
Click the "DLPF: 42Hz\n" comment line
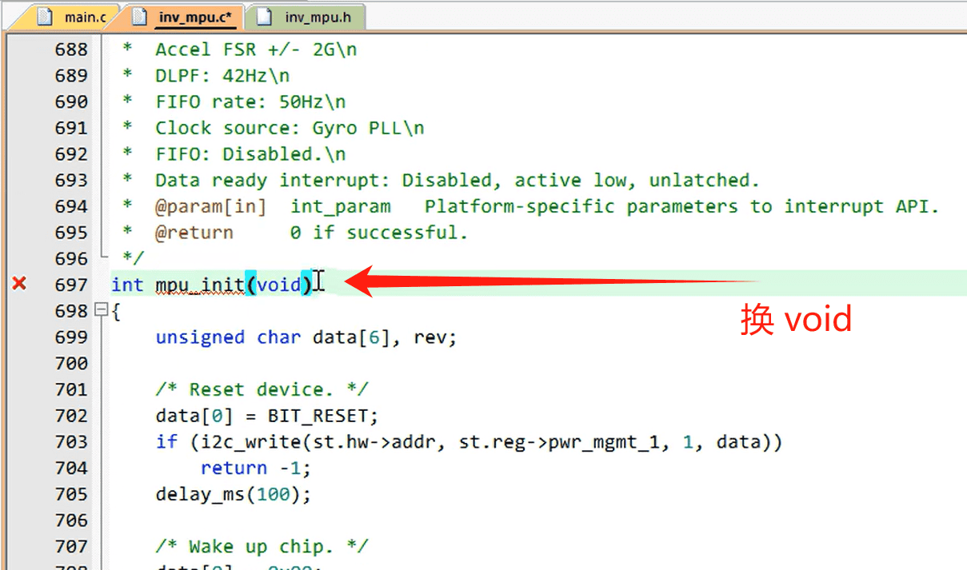click(222, 76)
